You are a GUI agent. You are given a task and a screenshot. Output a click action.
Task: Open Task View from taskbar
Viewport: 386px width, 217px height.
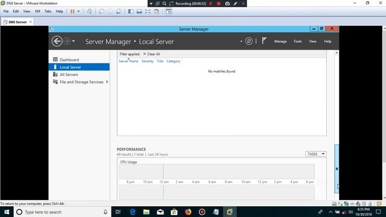[118, 212]
